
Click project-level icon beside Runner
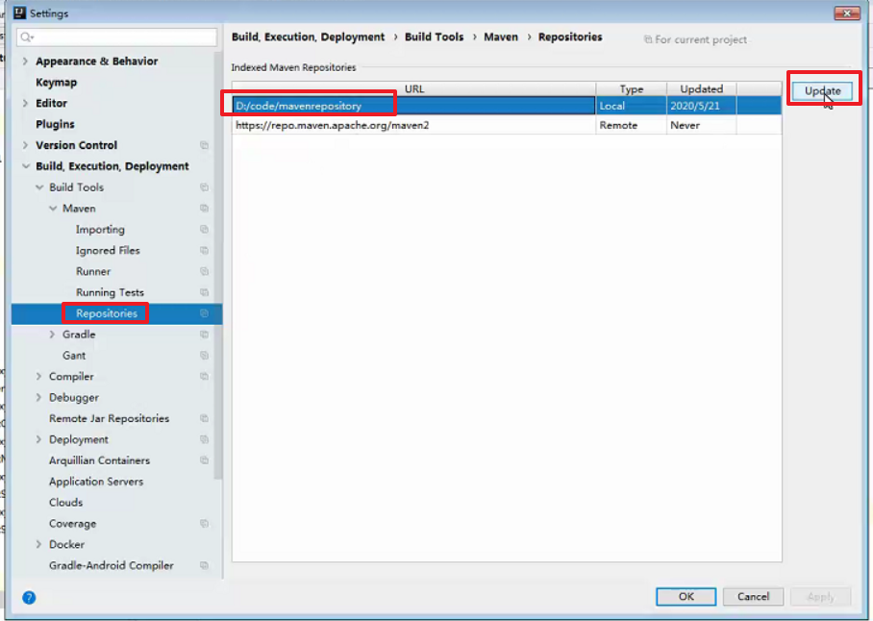coord(205,271)
